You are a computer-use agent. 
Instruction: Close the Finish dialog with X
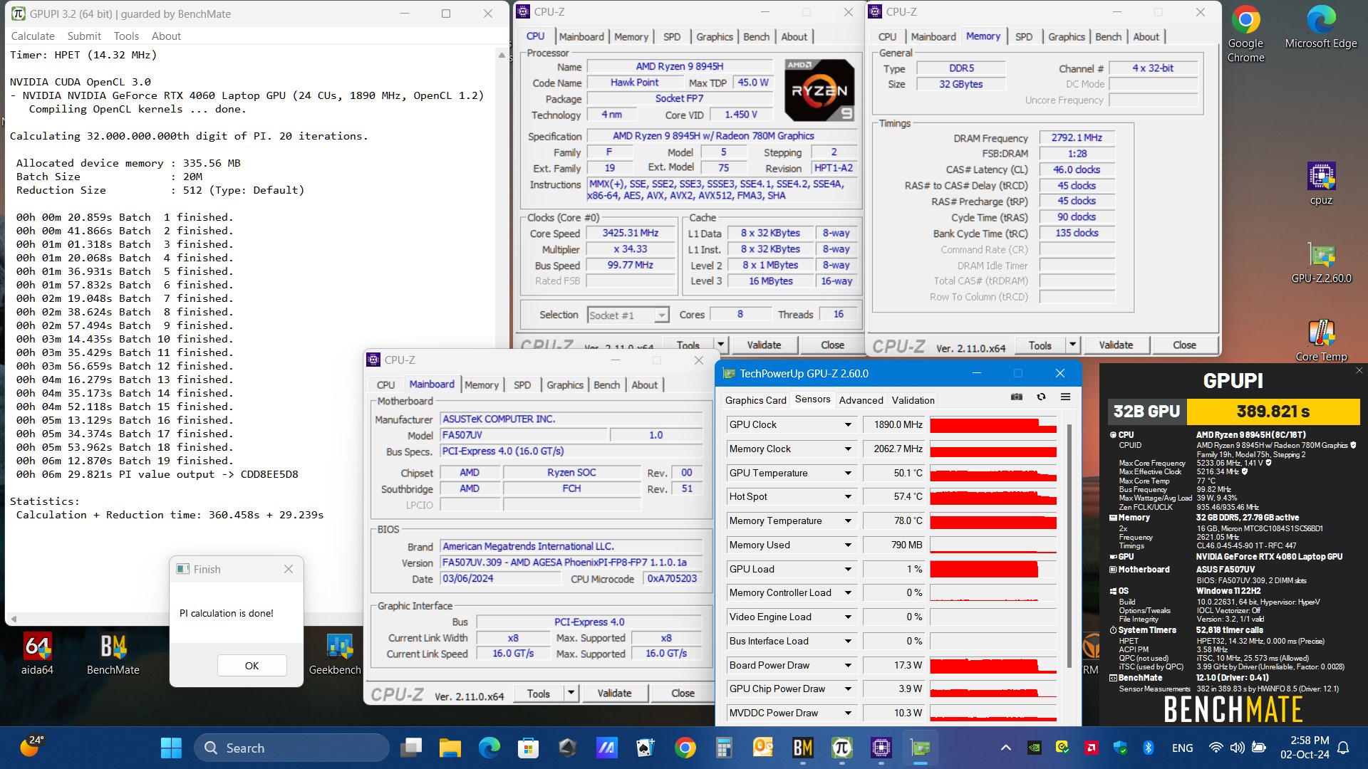point(289,570)
